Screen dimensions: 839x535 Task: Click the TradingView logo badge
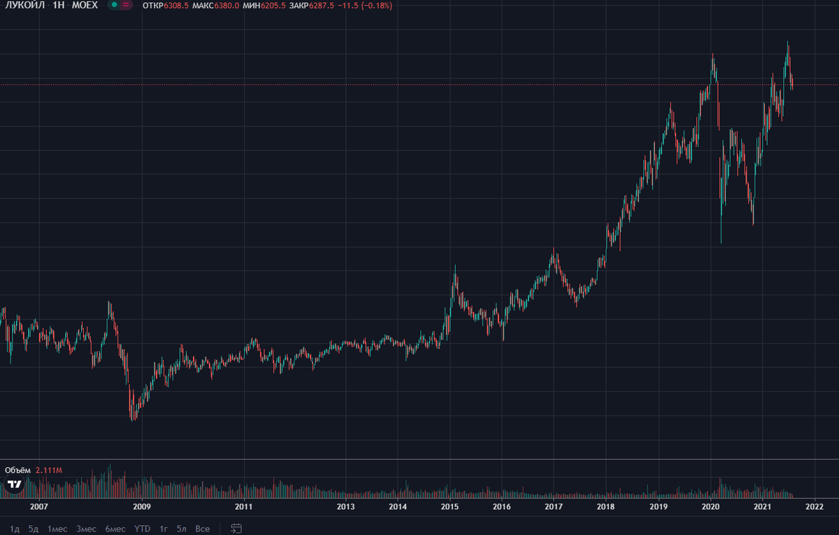(x=14, y=484)
